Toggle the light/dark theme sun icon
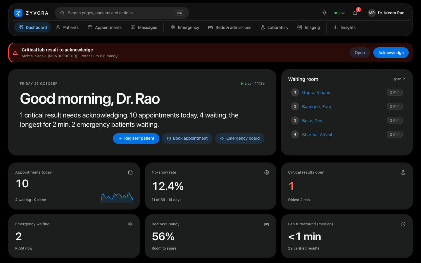The height and width of the screenshot is (263, 421). pos(325,13)
